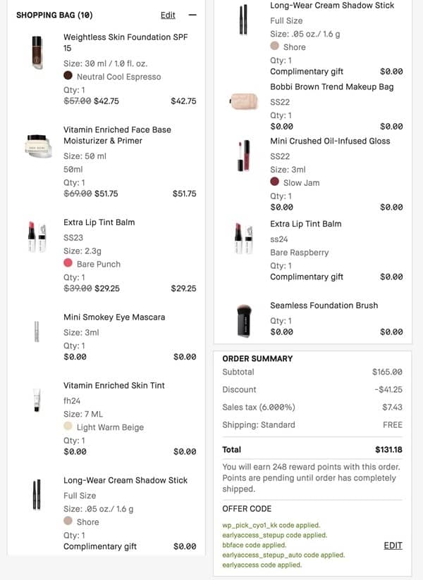Click the Extra Lip Tint Balm SS23 image
The image size is (423, 580).
[37, 237]
